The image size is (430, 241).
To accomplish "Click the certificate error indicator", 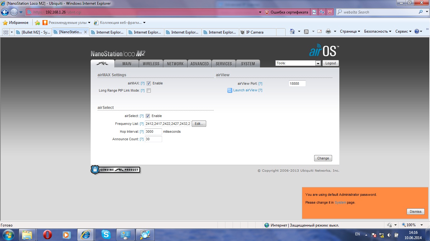I will [x=287, y=12].
